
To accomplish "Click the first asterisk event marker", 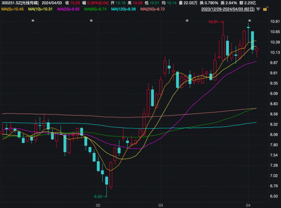I will point(33,21).
